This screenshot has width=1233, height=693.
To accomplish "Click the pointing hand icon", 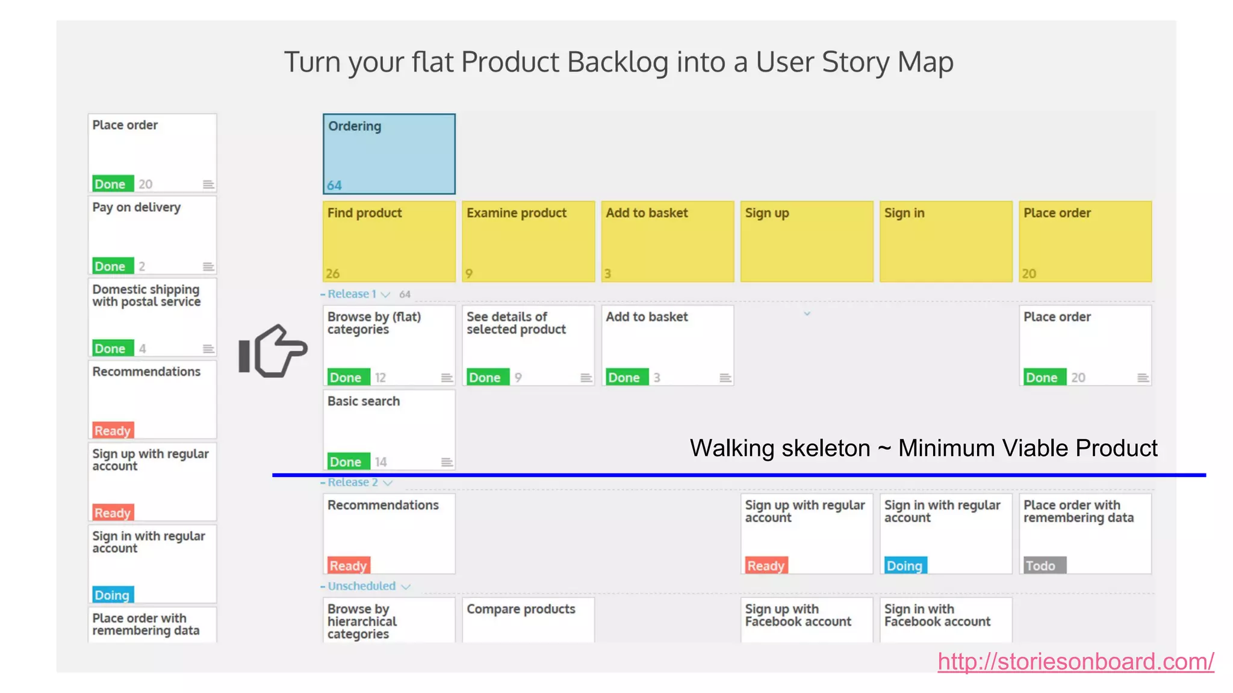I will [x=273, y=351].
